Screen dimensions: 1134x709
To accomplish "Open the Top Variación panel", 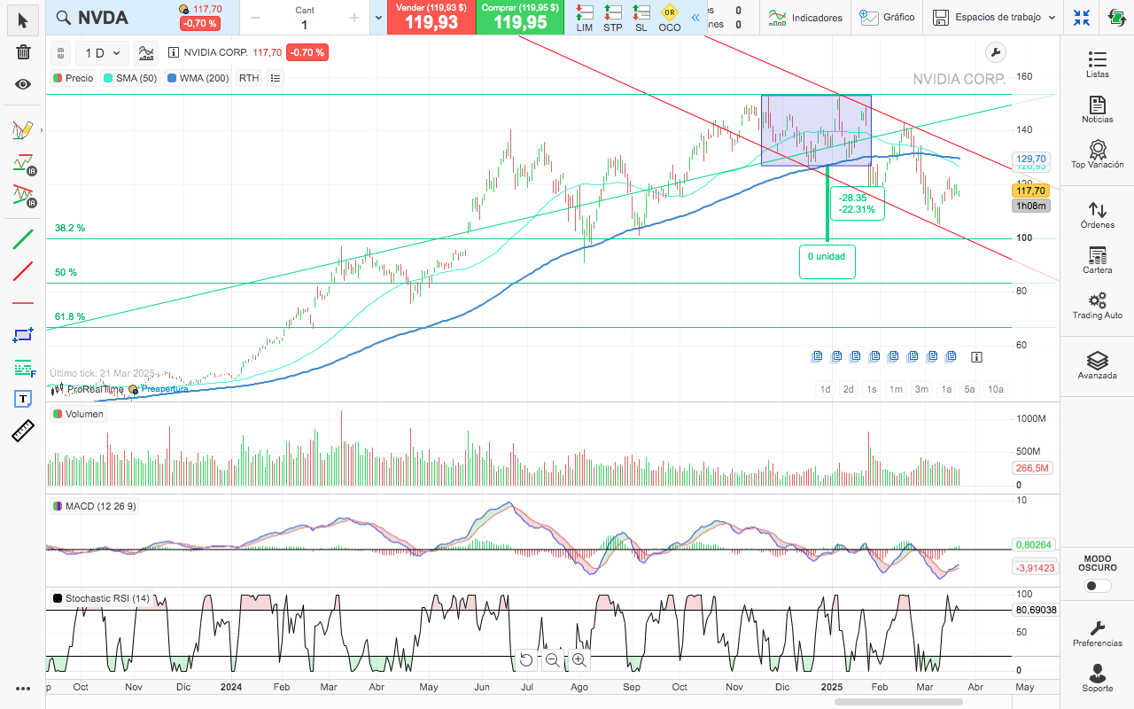I will coord(1098,154).
